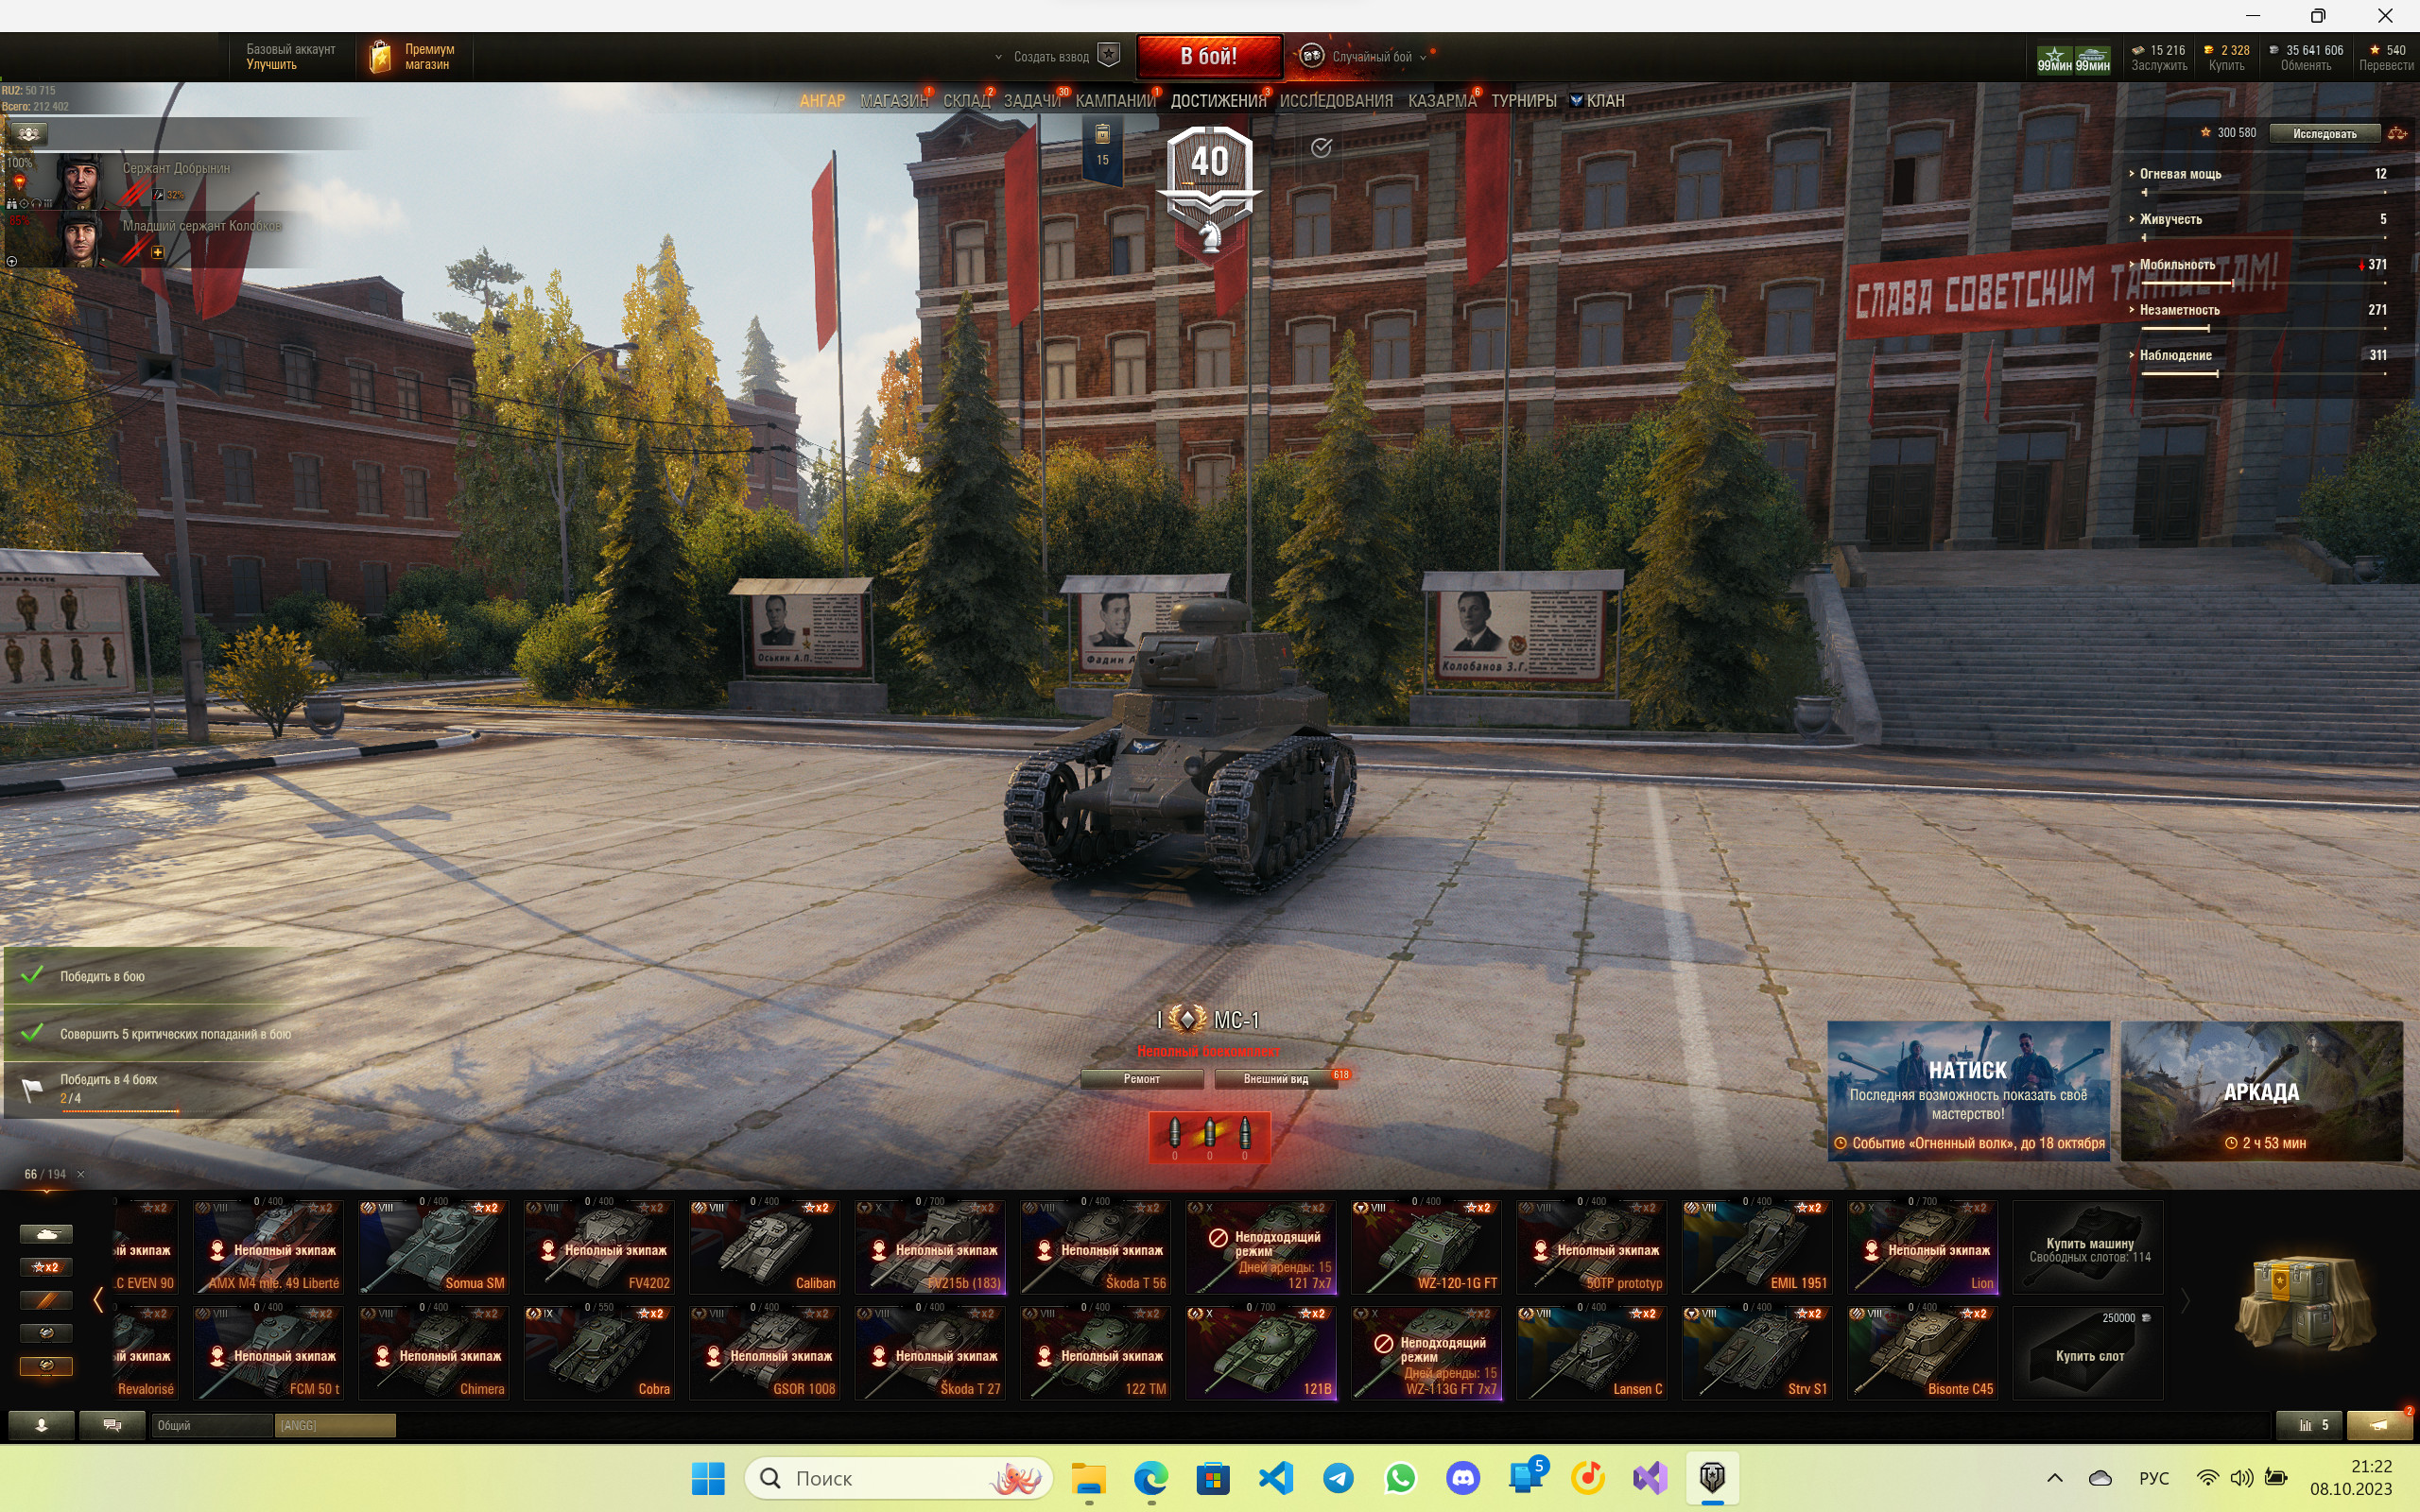The width and height of the screenshot is (2420, 1512).
Task: Click the «Ремонт» button
Action: (1141, 1079)
